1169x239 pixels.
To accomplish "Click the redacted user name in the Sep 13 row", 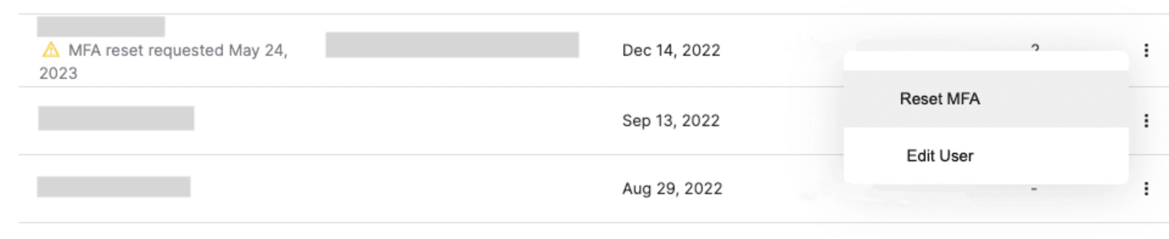I will click(116, 118).
